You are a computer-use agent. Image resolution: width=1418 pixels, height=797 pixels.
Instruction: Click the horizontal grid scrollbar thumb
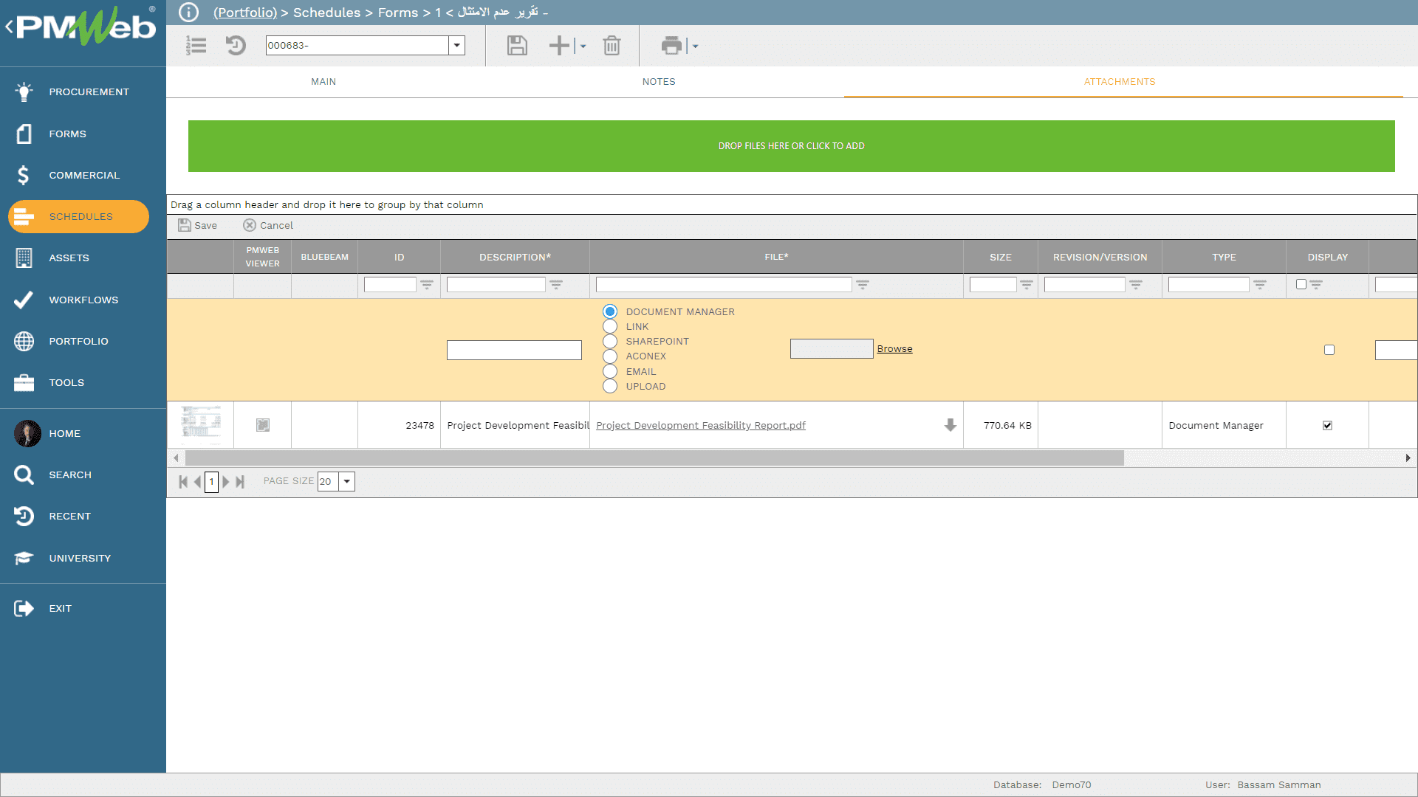point(654,458)
